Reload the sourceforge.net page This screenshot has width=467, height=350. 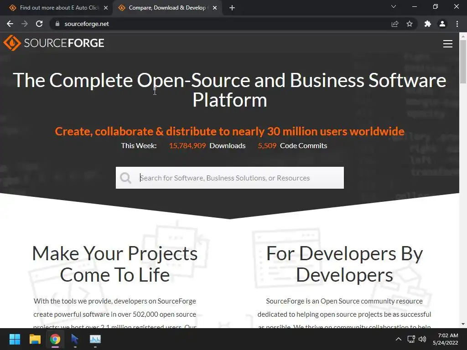39,24
